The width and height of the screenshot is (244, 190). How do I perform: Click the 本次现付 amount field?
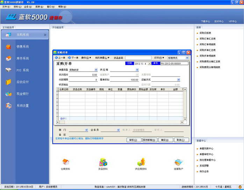click(x=83, y=75)
